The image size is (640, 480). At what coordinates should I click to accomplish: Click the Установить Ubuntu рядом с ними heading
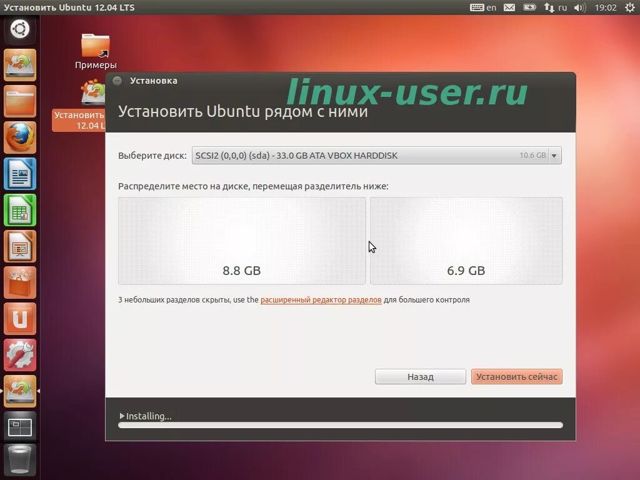coord(243,111)
